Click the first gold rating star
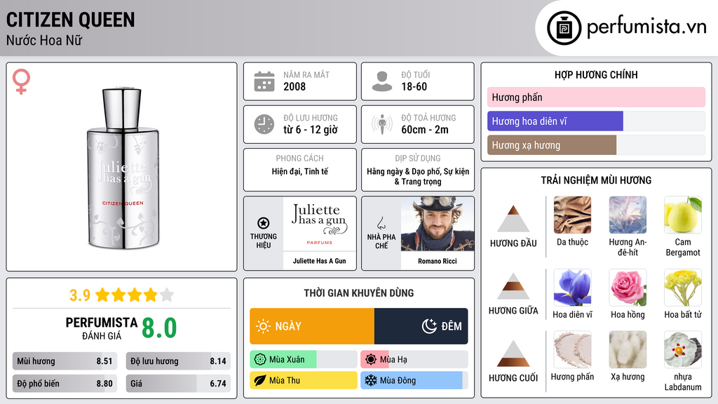The width and height of the screenshot is (718, 404). 102,295
